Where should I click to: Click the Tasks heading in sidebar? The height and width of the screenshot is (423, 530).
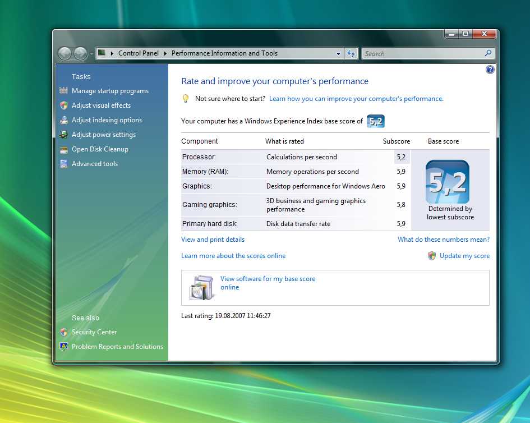point(81,76)
